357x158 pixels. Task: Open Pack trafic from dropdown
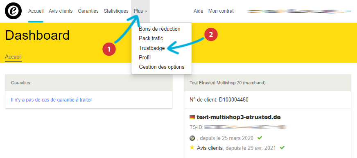point(151,38)
